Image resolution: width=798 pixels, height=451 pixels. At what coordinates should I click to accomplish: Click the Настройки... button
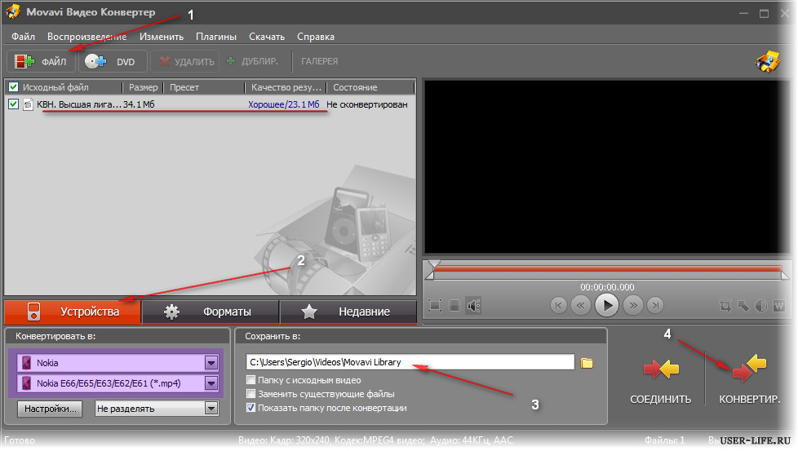[x=51, y=409]
